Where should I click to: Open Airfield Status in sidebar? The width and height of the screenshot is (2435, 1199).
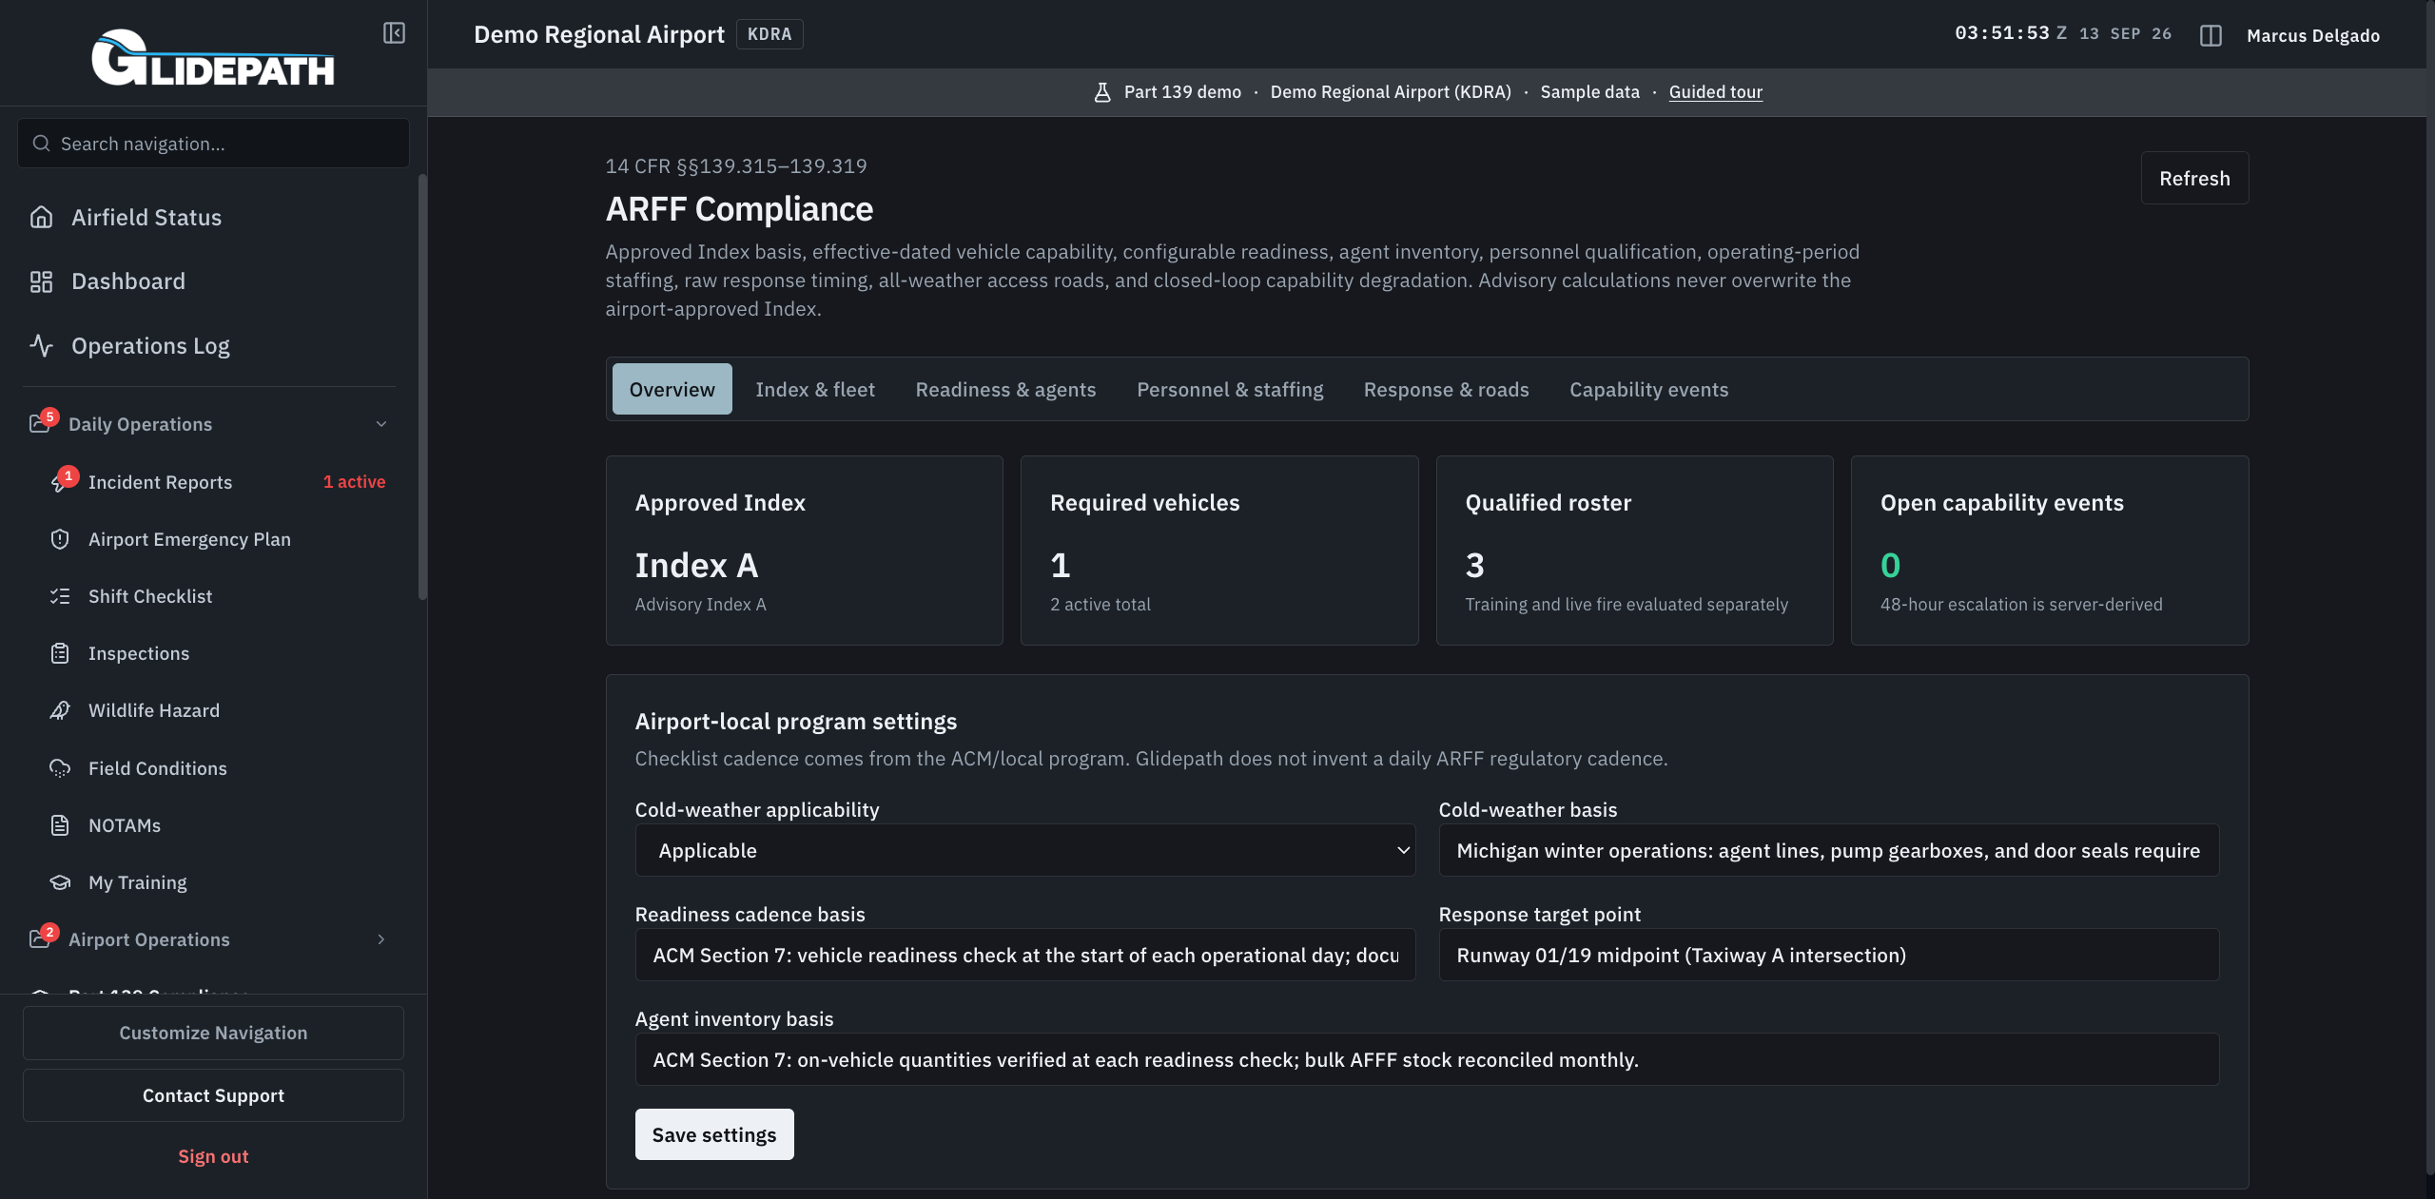[x=209, y=218]
